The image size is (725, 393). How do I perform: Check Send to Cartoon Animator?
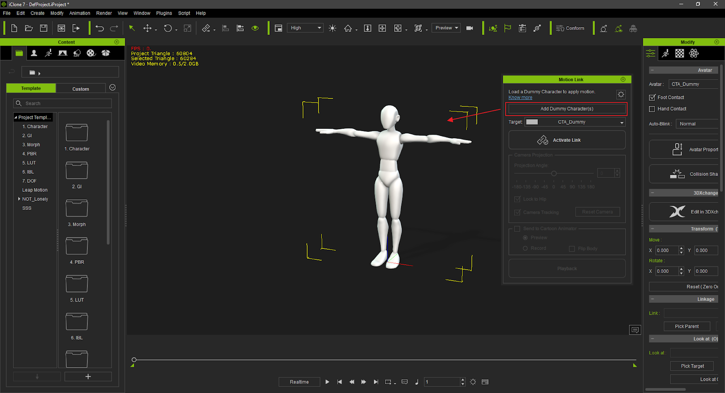click(517, 228)
